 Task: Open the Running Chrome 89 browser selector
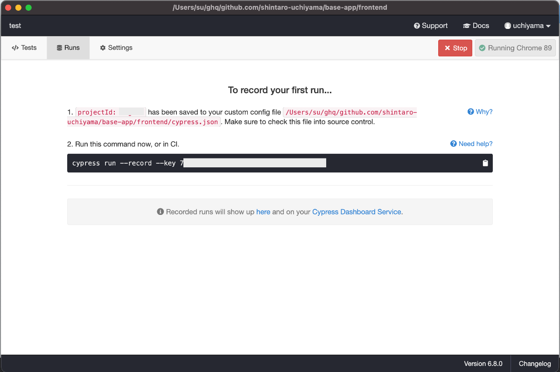coord(515,48)
